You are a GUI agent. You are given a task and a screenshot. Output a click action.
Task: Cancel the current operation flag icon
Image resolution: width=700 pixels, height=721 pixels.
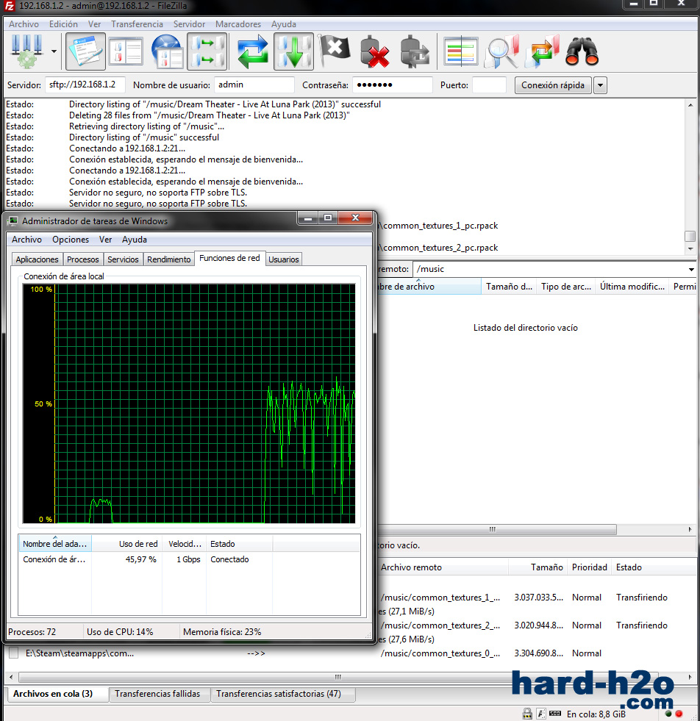pyautogui.click(x=335, y=51)
